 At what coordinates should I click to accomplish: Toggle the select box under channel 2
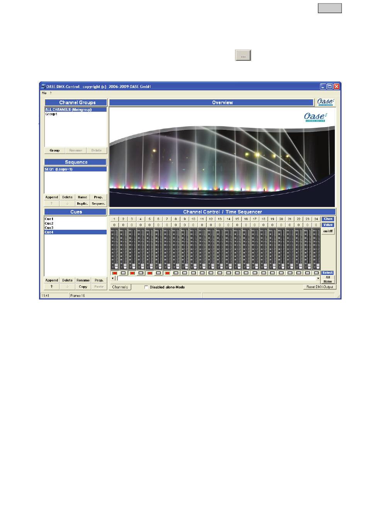123,273
